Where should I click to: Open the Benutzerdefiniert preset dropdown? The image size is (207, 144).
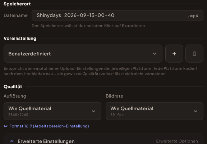83,54
